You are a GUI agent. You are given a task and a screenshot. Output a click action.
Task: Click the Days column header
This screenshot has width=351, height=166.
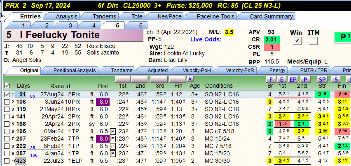(x=23, y=86)
